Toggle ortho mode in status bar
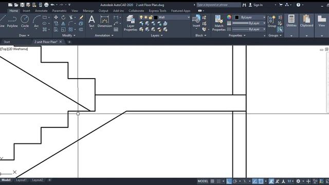The height and width of the screenshot is (185, 329). tap(229, 181)
